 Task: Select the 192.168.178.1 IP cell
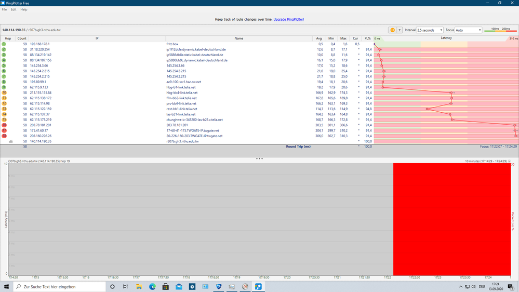pos(39,44)
